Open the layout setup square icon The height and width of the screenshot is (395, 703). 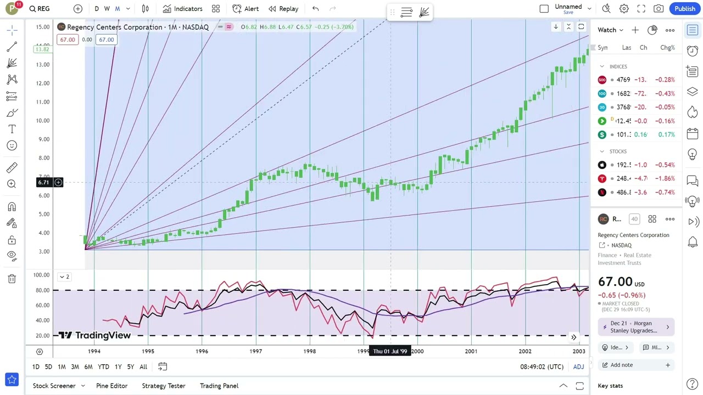click(544, 9)
